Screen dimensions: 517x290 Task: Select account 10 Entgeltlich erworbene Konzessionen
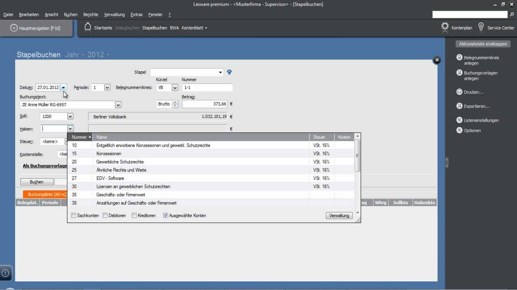point(211,145)
